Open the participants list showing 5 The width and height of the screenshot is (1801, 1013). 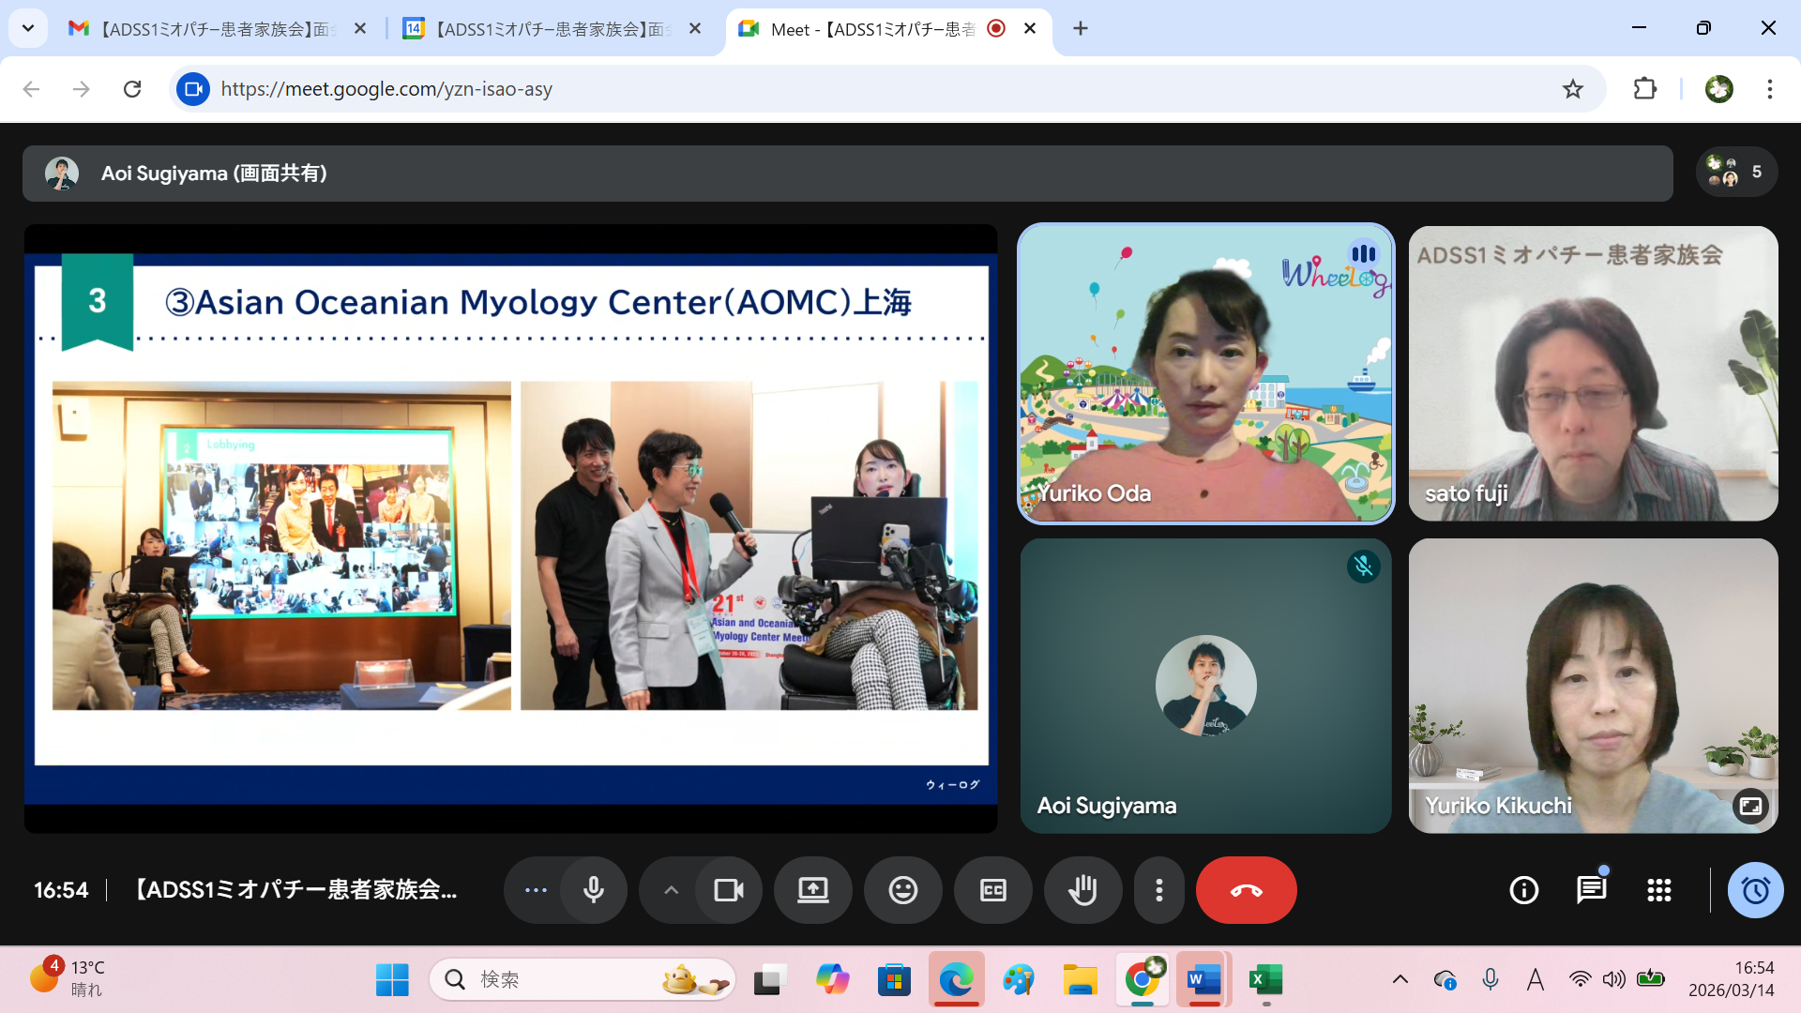click(x=1736, y=173)
